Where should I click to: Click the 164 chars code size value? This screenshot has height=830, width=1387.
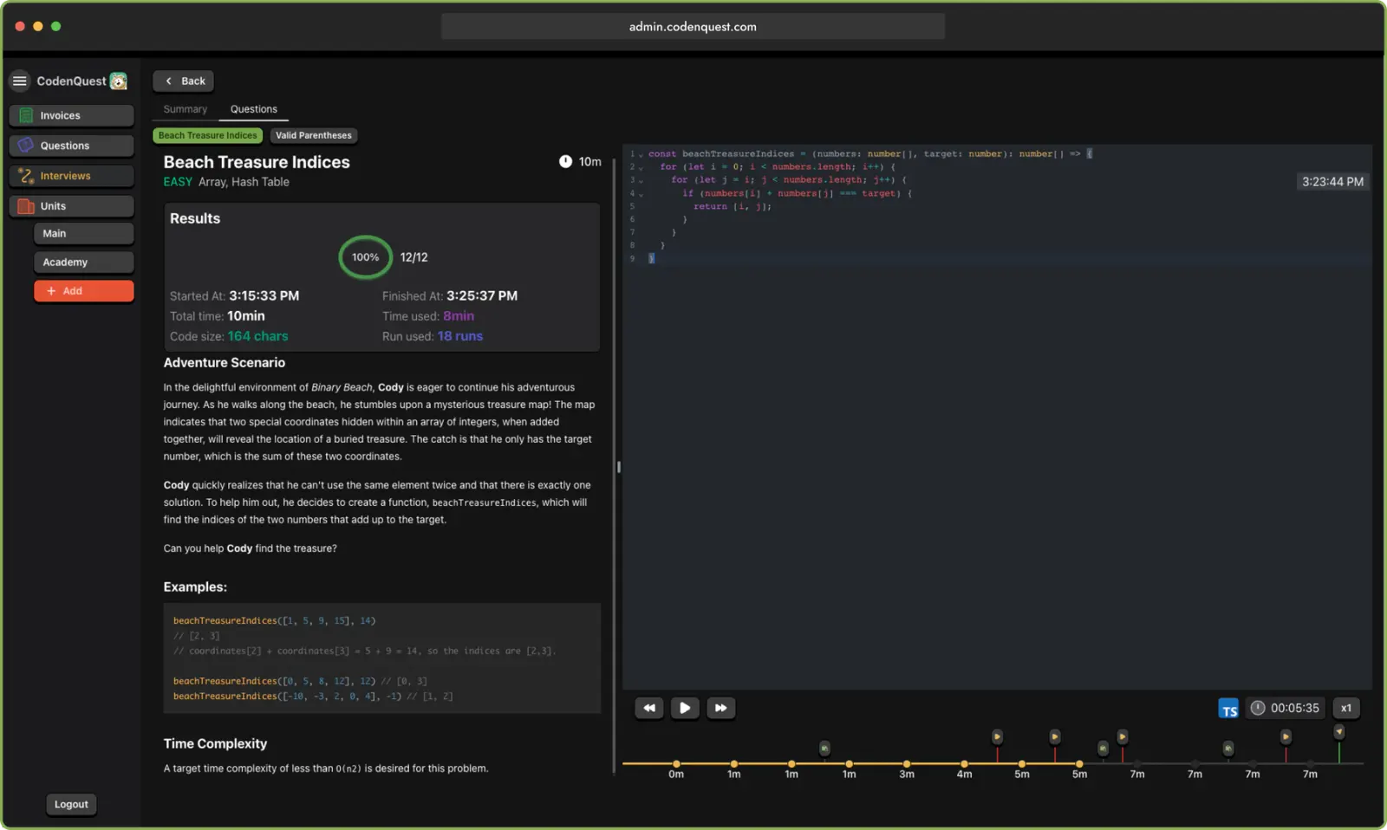click(x=257, y=336)
